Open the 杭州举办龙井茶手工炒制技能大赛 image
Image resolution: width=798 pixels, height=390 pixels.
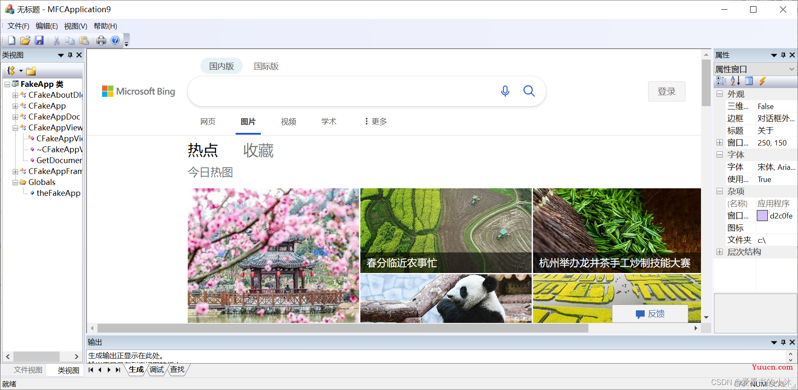click(617, 231)
